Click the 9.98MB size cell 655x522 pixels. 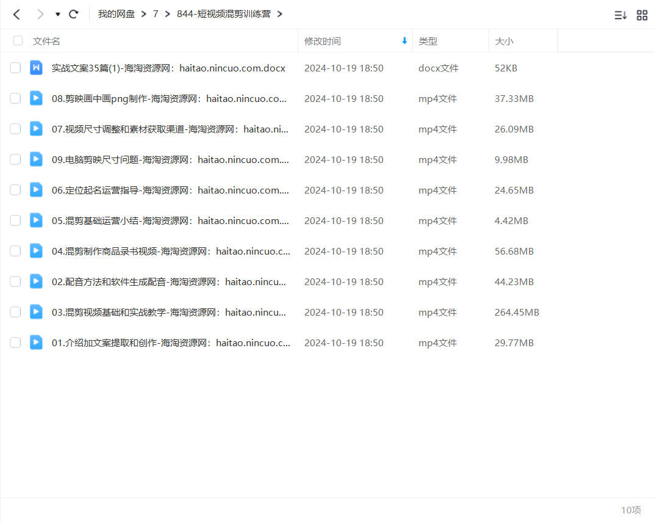511,160
